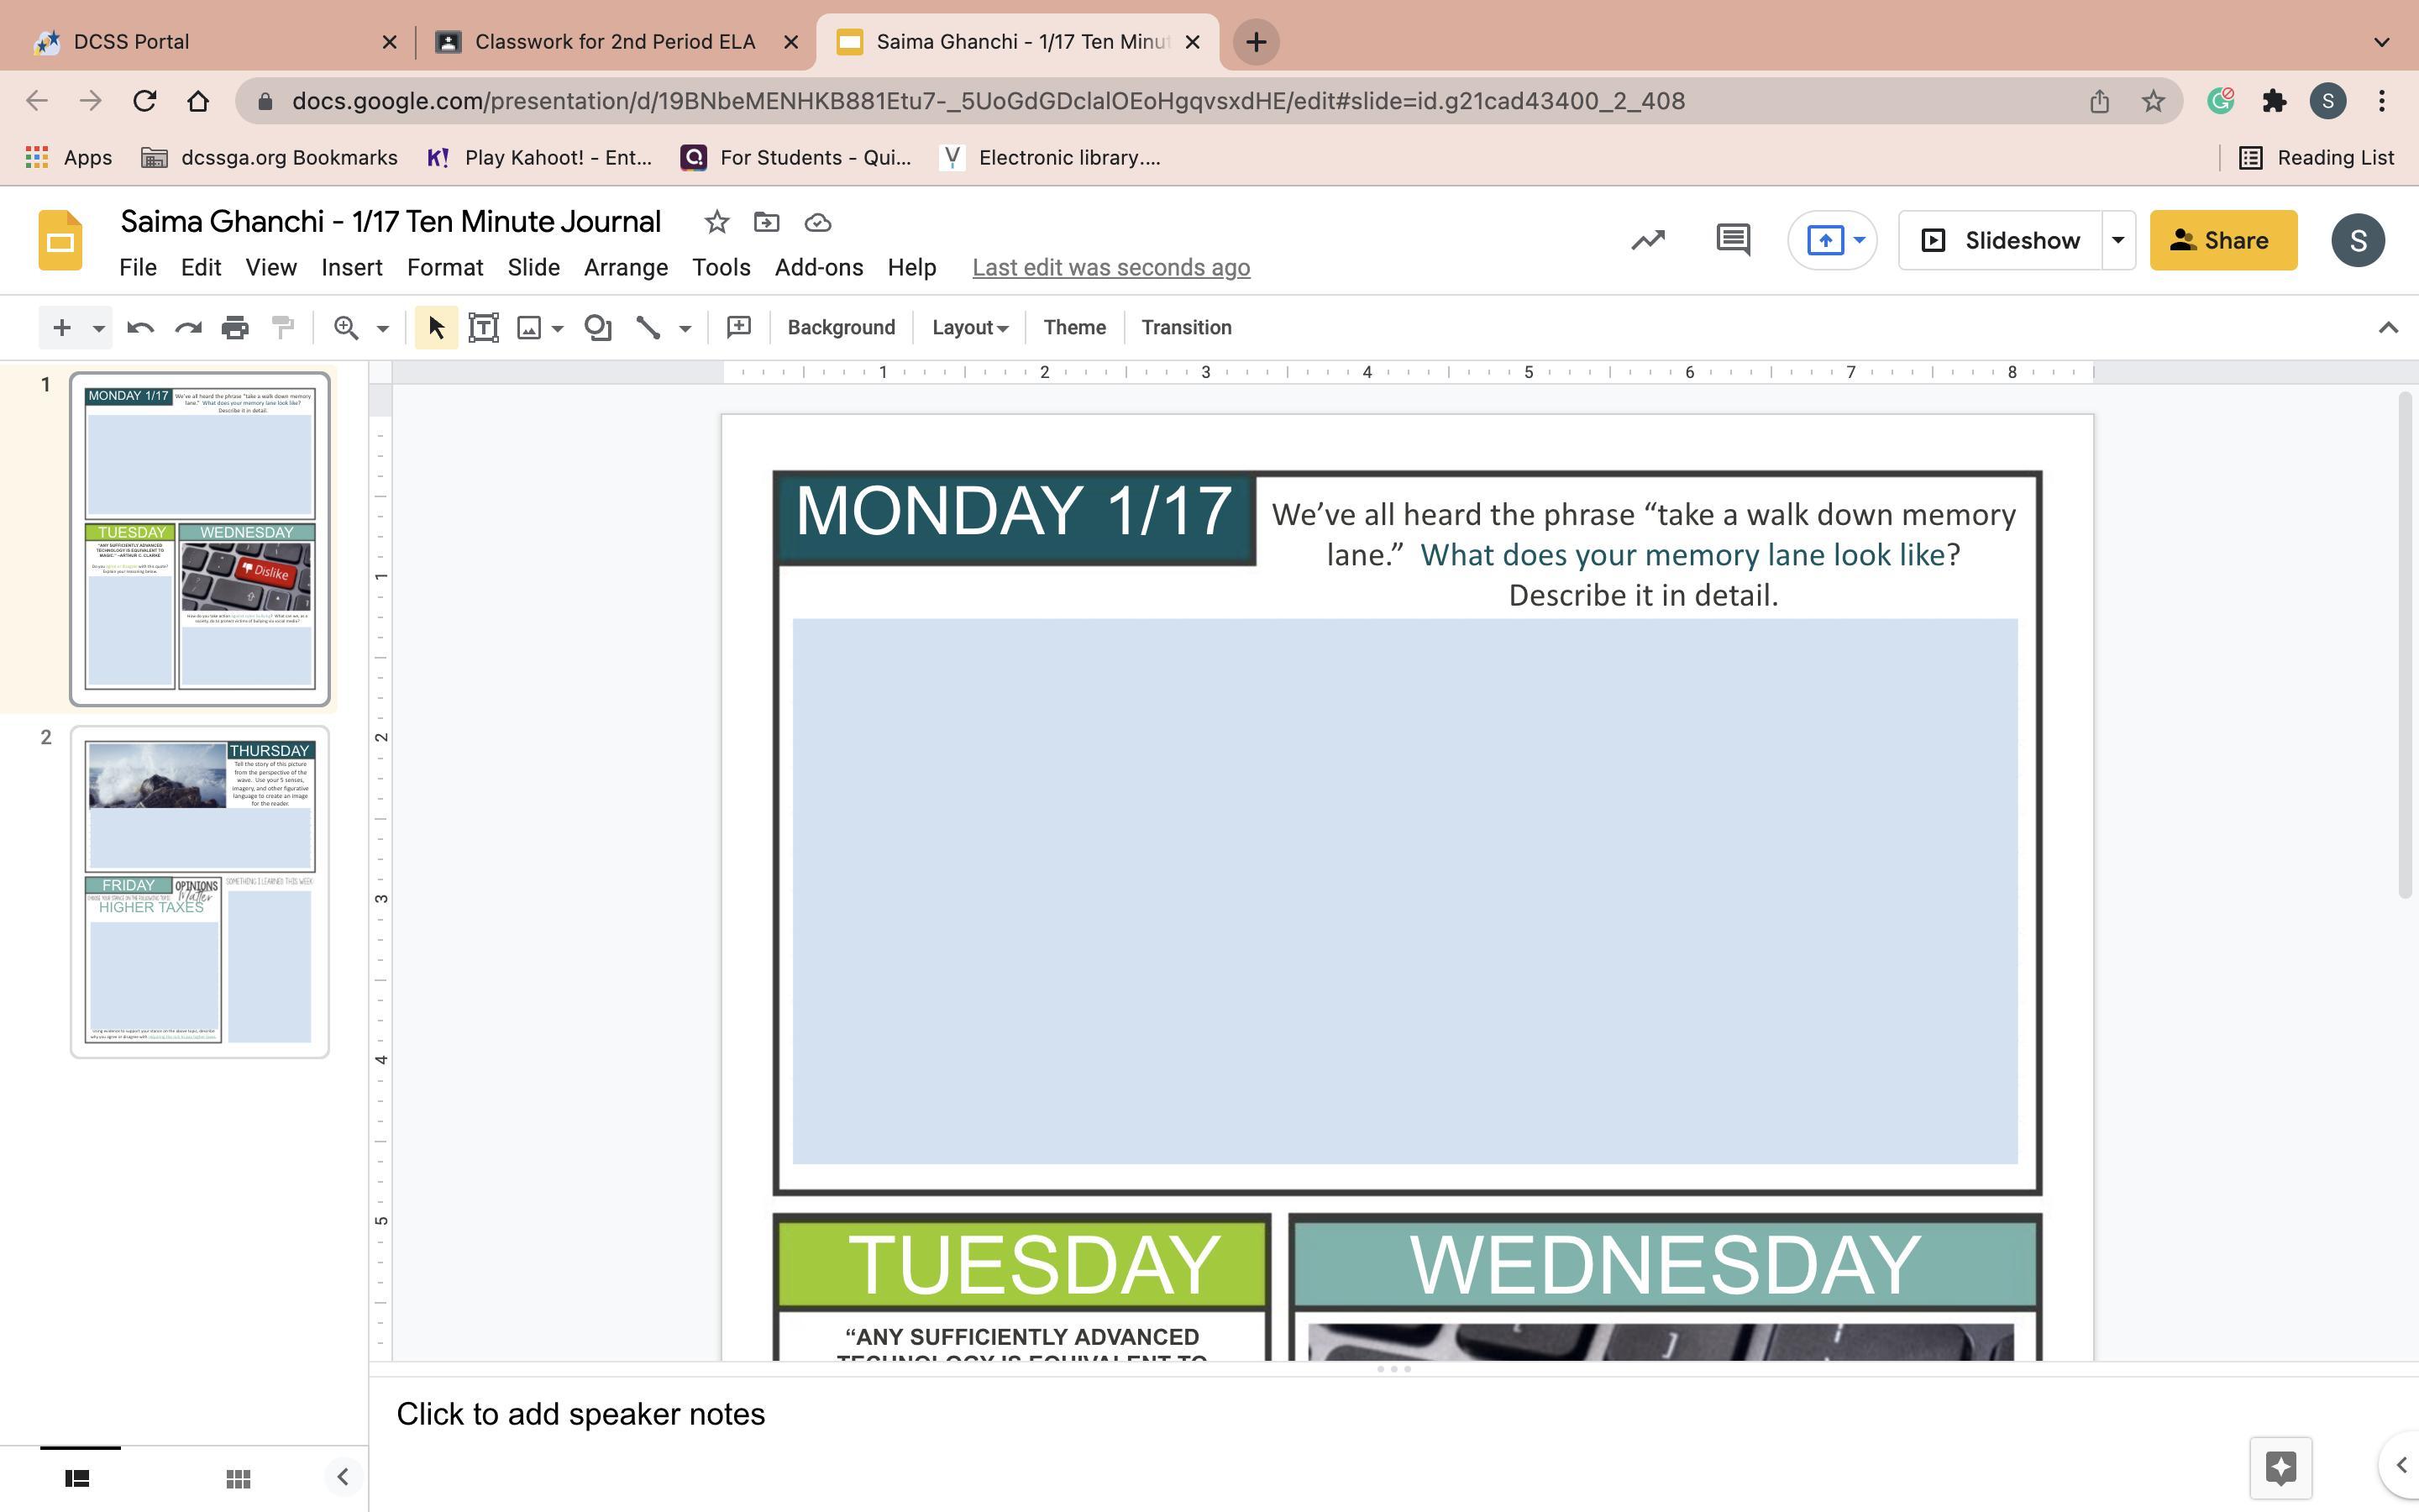Switch to Classwork for 2nd Period ELA tab
The image size is (2419, 1512).
tap(614, 41)
